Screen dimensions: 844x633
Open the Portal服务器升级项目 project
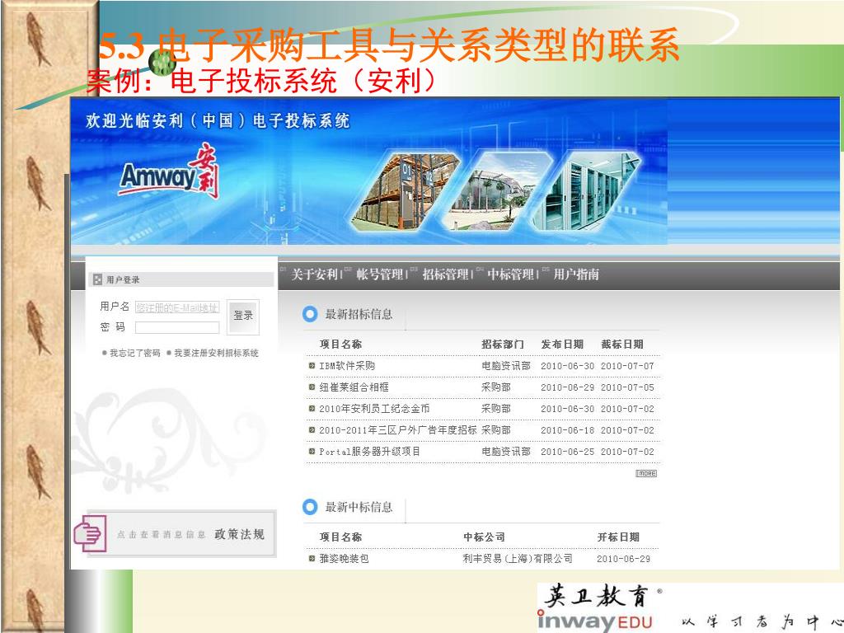pos(370,452)
